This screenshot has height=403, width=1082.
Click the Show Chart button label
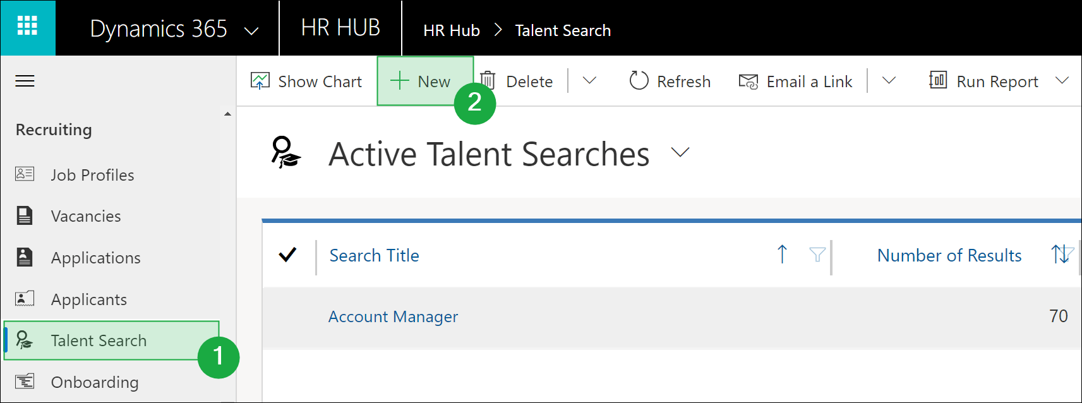tap(320, 81)
